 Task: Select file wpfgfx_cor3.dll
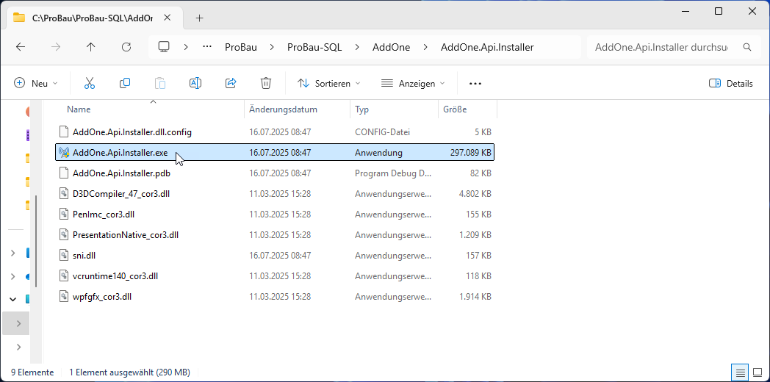(x=275, y=297)
